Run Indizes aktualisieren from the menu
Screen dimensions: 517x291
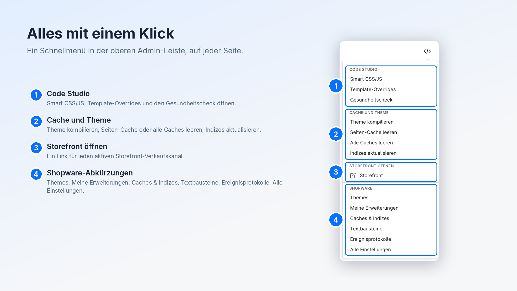tap(373, 153)
